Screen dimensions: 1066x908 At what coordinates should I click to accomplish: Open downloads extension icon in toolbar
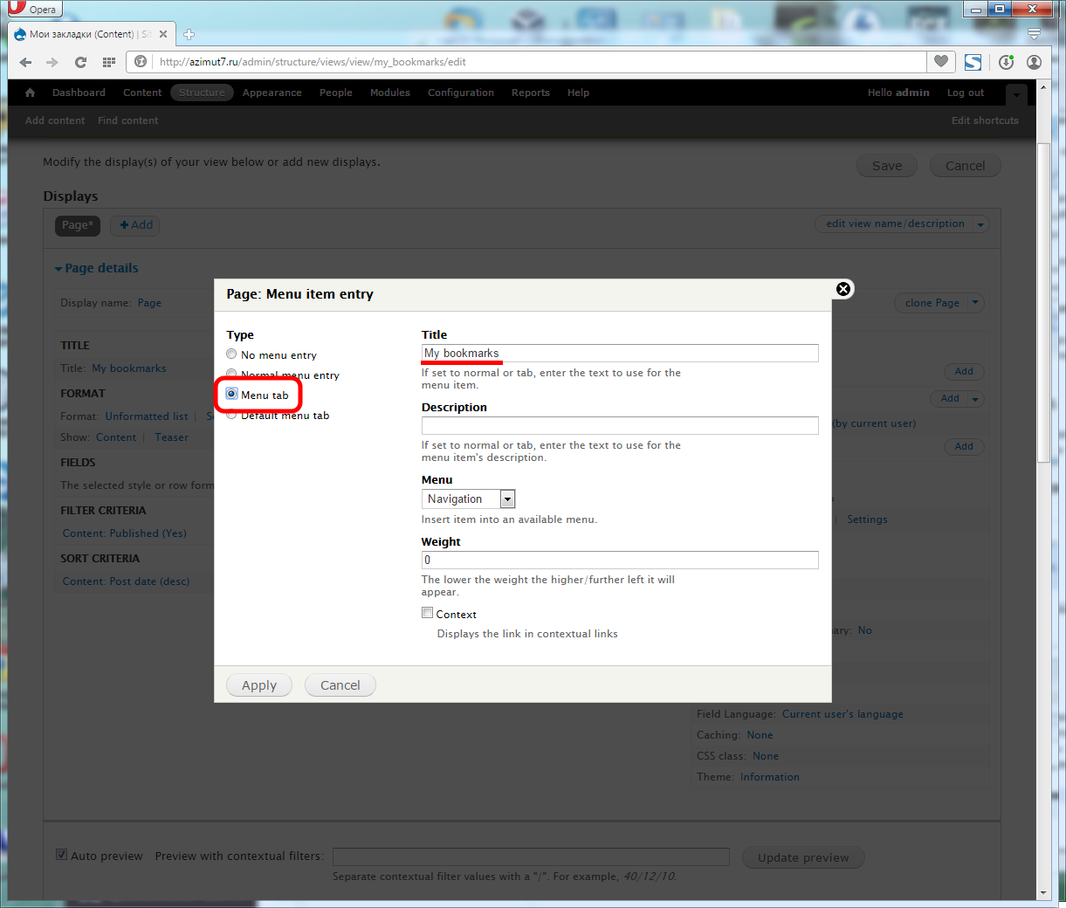click(x=1006, y=62)
